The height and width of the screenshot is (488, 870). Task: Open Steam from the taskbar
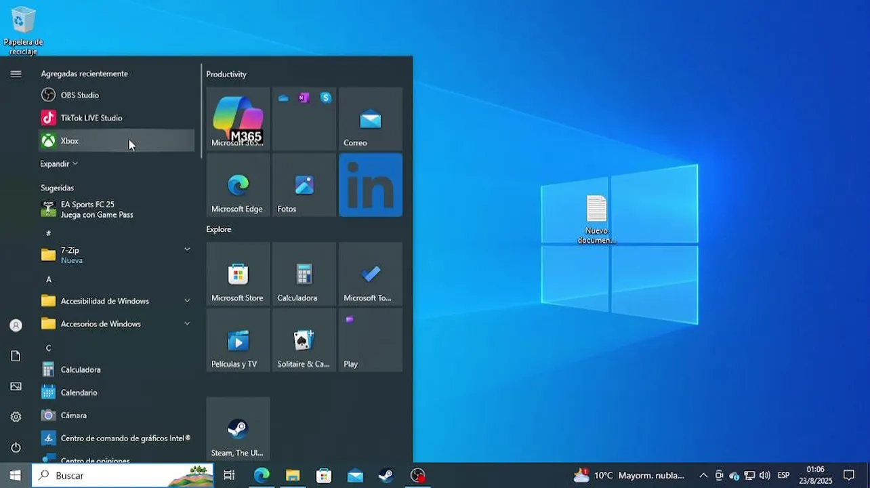(x=386, y=476)
